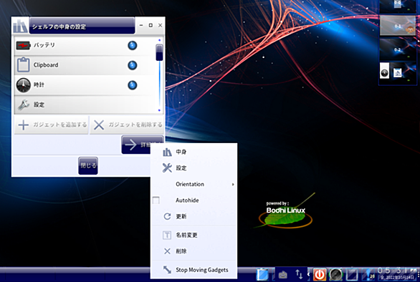The width and height of the screenshot is (420, 282).
Task: Toggle blue indicator beside 時計
Action: pos(133,85)
